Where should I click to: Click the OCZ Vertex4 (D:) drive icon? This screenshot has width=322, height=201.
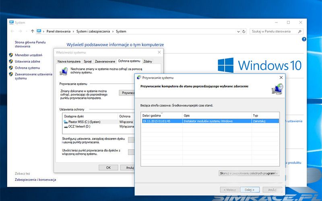[66, 127]
